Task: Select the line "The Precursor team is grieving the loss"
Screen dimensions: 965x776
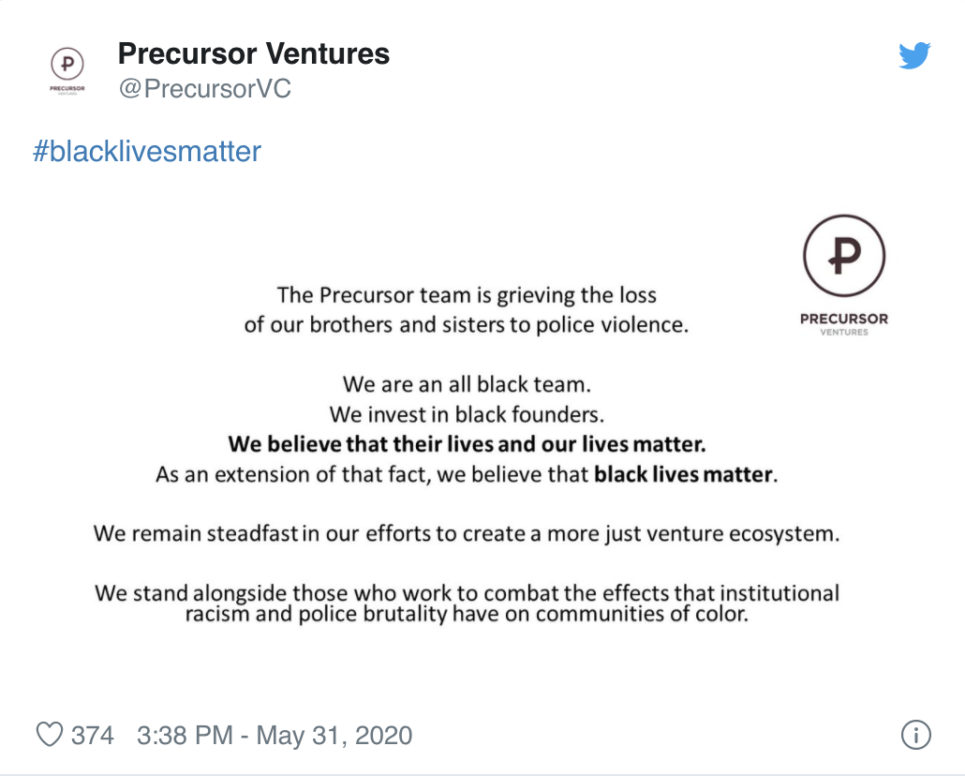Action: pos(467,295)
